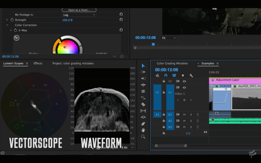Toggle linked selection in timeline

pyautogui.click(x=174, y=76)
